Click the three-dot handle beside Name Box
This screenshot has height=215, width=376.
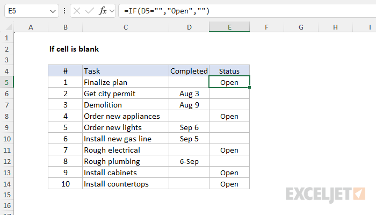(x=64, y=11)
